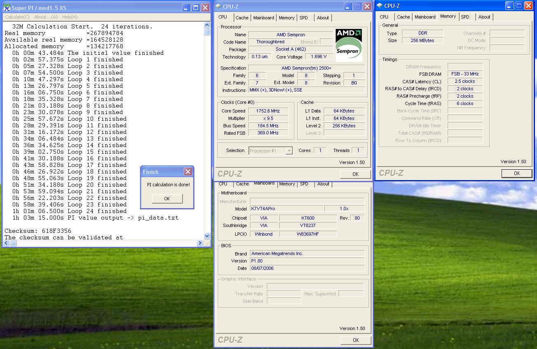Viewport: 537px width, 349px height.
Task: Click the Super PI title bar icon
Action: pos(7,7)
